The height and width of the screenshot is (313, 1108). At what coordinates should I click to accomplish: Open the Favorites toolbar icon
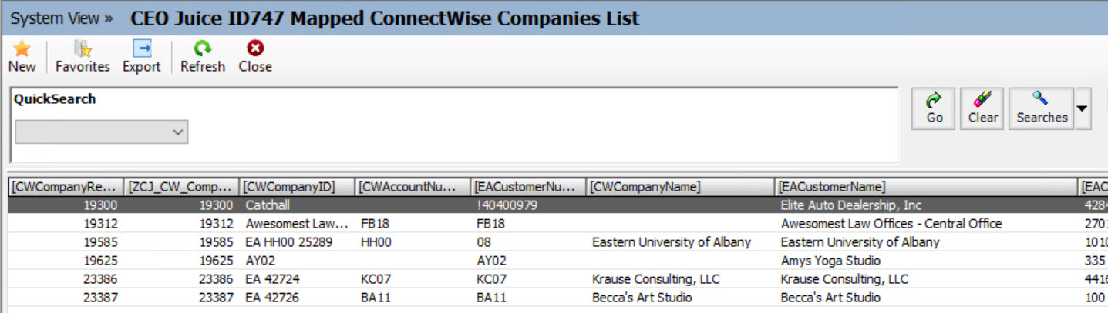[x=83, y=48]
